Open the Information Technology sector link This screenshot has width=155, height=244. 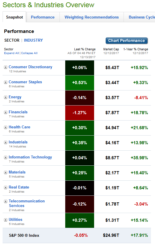click(x=30, y=157)
